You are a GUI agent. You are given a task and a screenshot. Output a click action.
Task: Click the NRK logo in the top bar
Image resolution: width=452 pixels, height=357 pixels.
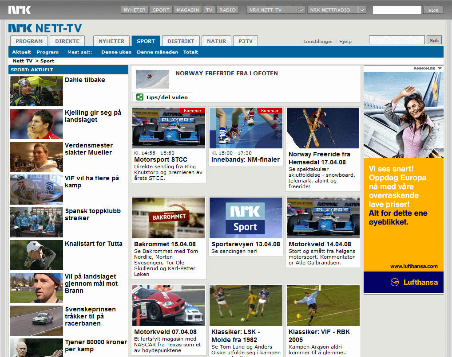click(19, 10)
